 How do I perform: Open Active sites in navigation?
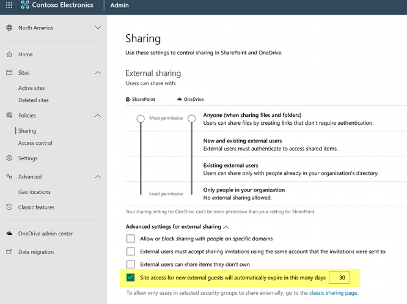point(31,88)
